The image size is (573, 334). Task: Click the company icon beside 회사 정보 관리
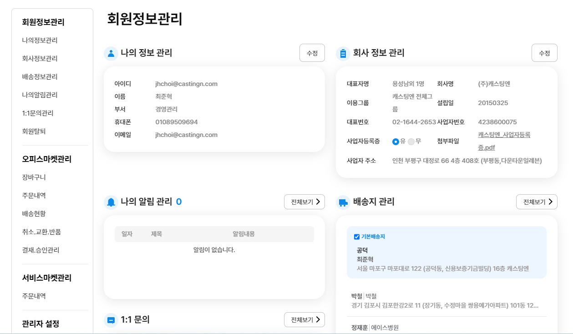(x=343, y=53)
